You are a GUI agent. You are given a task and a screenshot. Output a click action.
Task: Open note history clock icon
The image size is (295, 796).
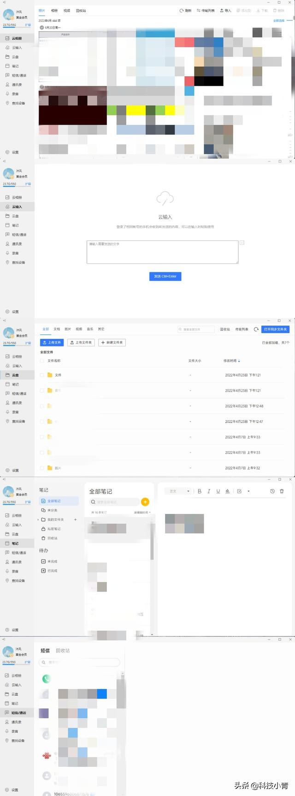272,491
